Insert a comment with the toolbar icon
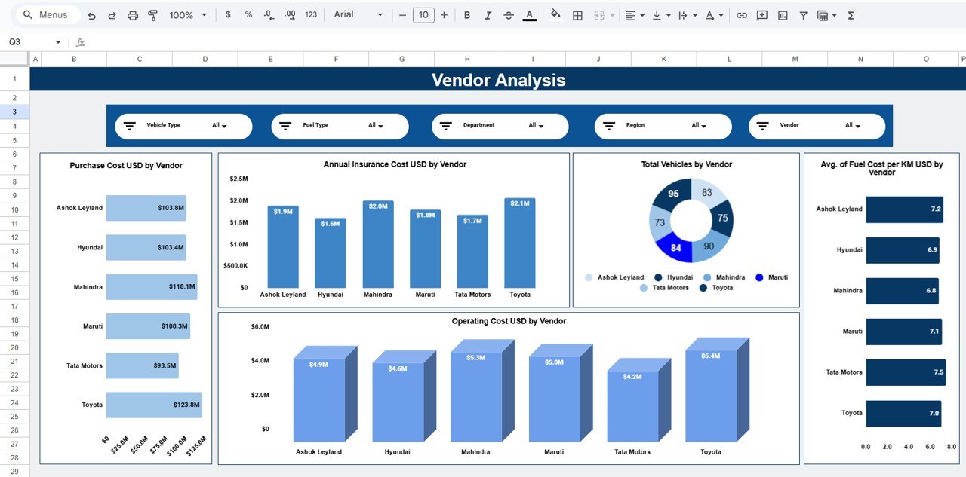The height and width of the screenshot is (477, 966). 761,14
